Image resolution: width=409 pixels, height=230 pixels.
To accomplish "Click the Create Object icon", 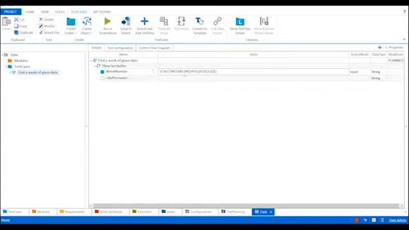I will [x=87, y=22].
